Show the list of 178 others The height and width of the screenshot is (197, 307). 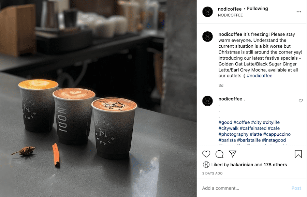275,165
